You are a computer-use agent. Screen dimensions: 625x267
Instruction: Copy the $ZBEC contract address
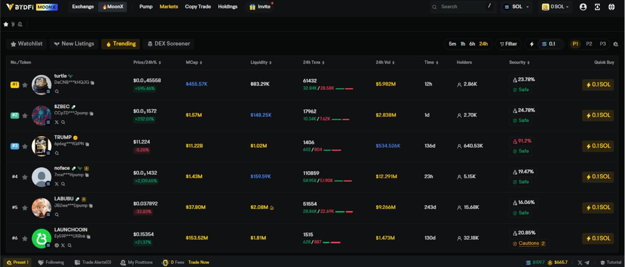(x=91, y=113)
